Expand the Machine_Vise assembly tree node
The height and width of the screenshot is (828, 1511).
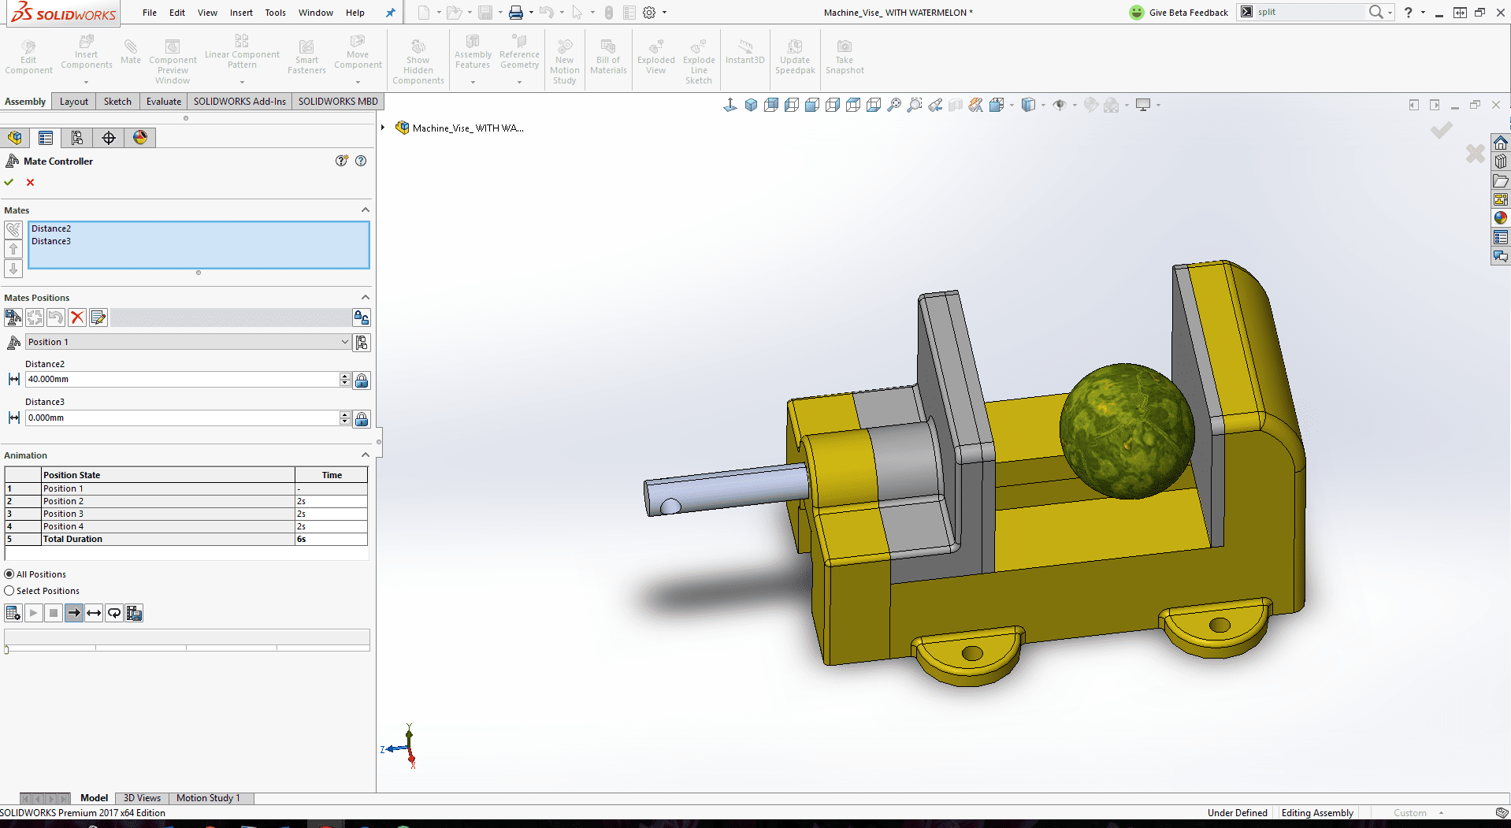point(383,128)
